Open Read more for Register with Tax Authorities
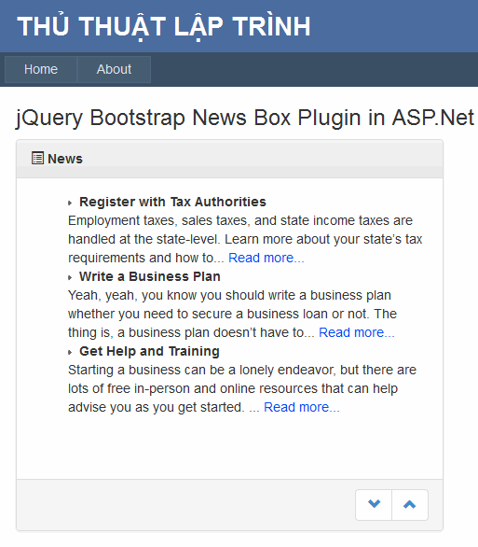 [x=266, y=258]
